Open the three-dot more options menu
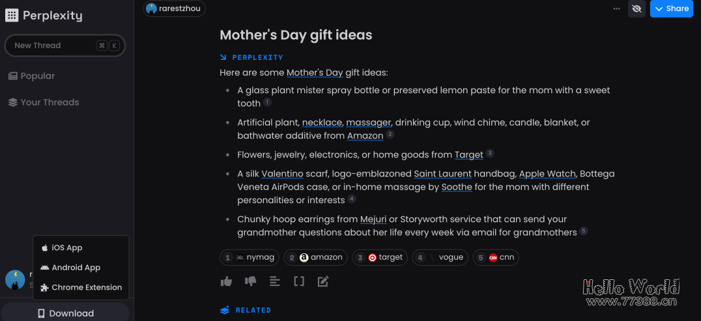 coord(616,8)
